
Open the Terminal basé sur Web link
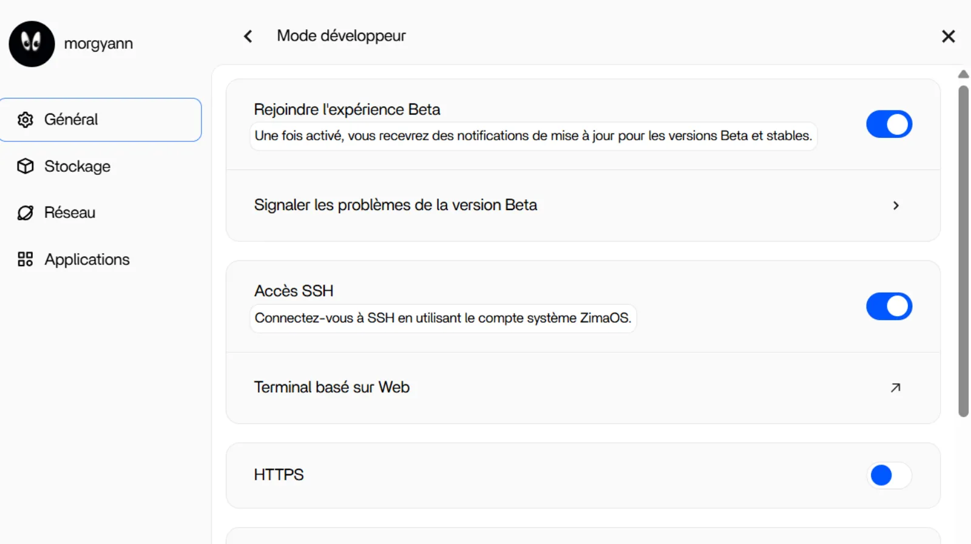(331, 387)
